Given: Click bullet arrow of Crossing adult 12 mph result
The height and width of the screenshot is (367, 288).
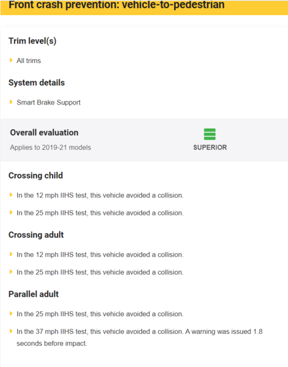Looking at the screenshot, I should click(x=11, y=254).
